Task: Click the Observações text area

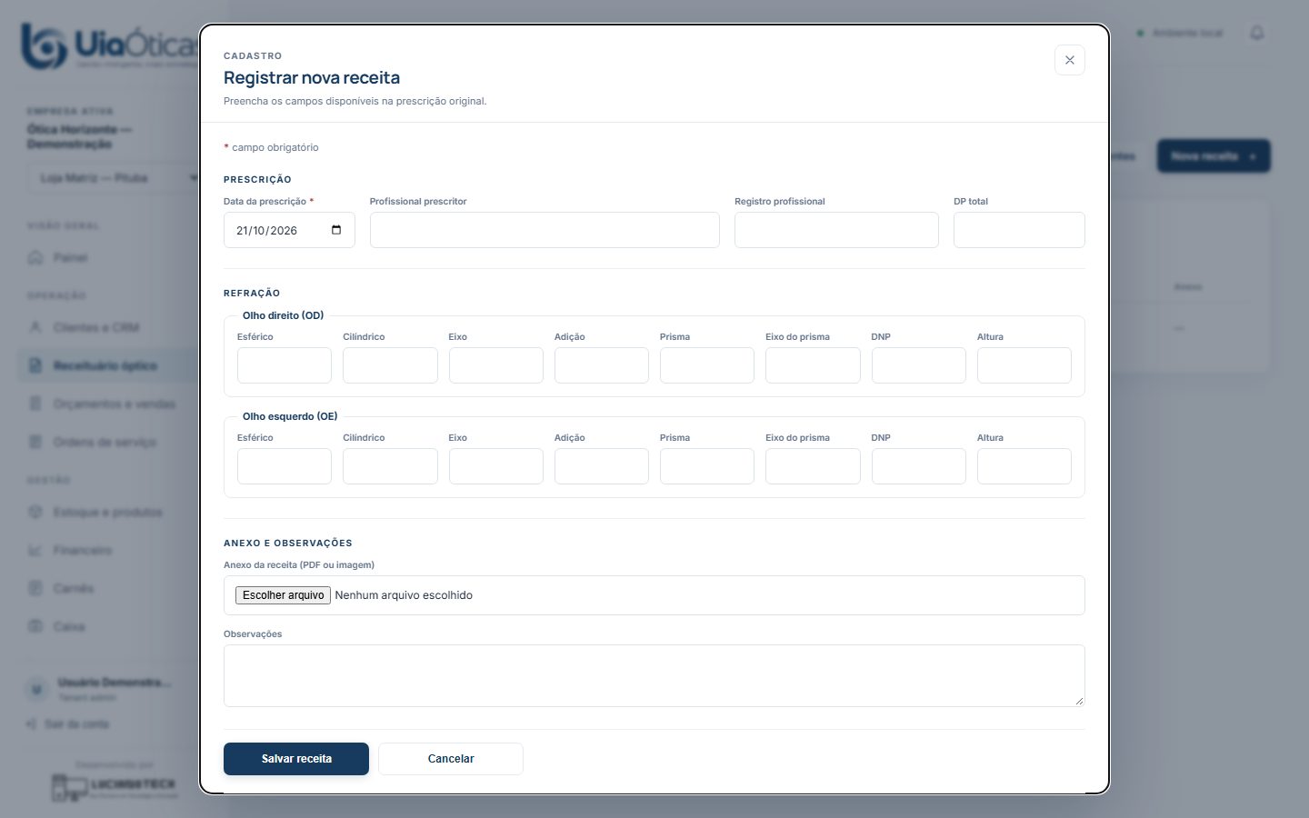Action: click(x=654, y=675)
